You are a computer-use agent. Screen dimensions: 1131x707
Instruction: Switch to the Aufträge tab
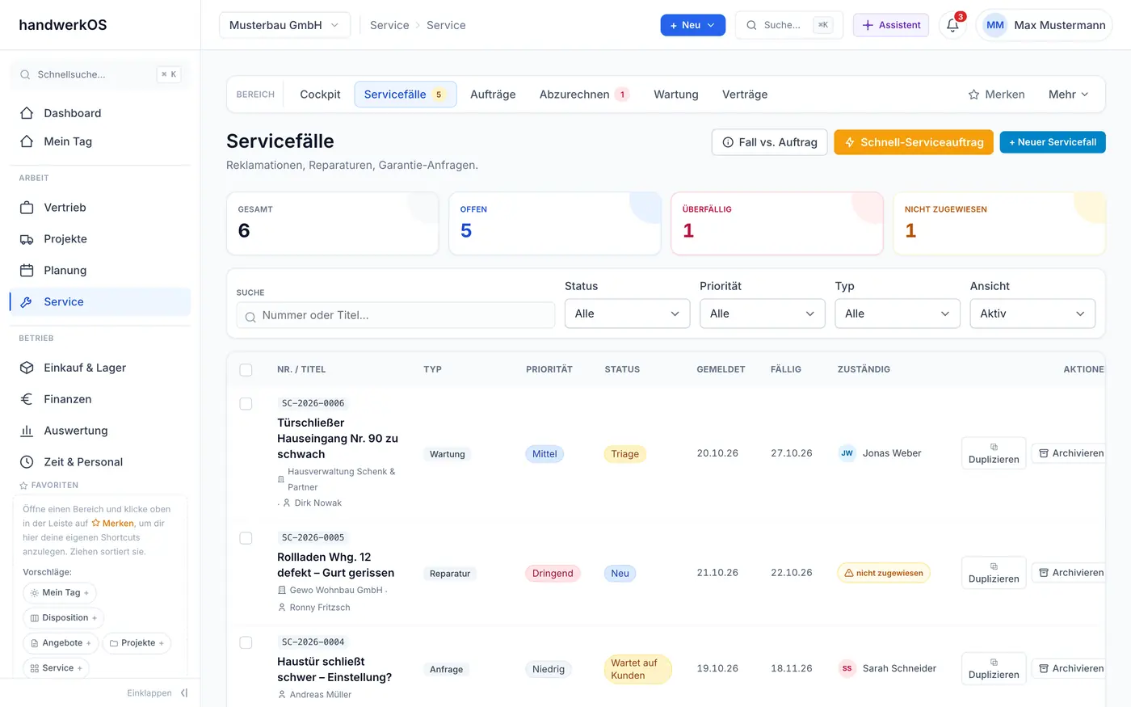coord(493,95)
